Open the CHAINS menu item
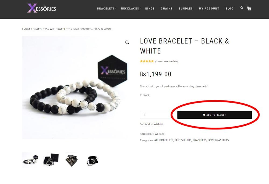 point(167,9)
